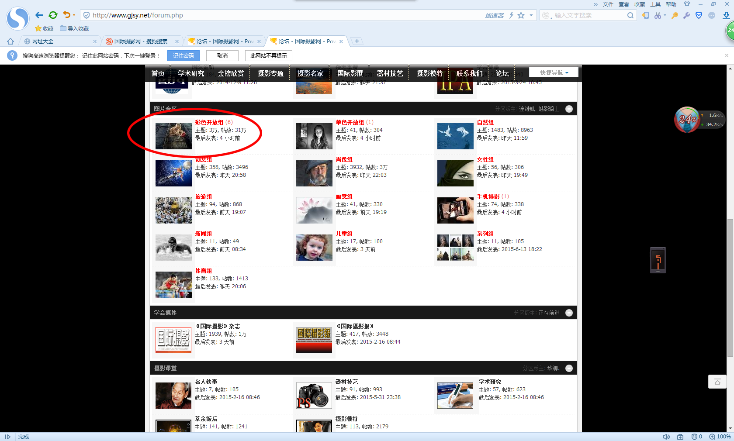Open the download manager arrow icon
The width and height of the screenshot is (734, 441).
(726, 15)
